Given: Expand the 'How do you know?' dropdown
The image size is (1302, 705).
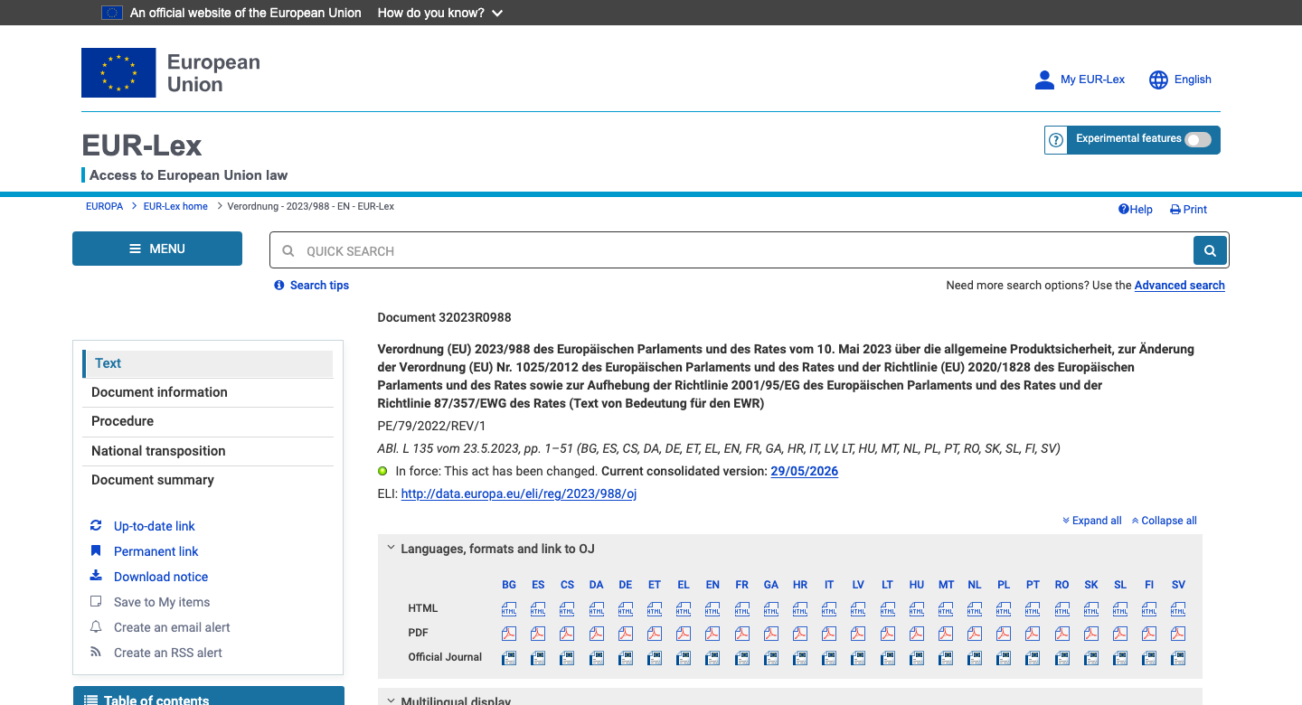Looking at the screenshot, I should click(440, 13).
